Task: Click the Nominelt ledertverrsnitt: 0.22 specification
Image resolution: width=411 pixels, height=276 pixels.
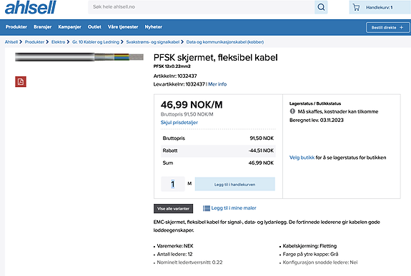Action: click(189, 262)
